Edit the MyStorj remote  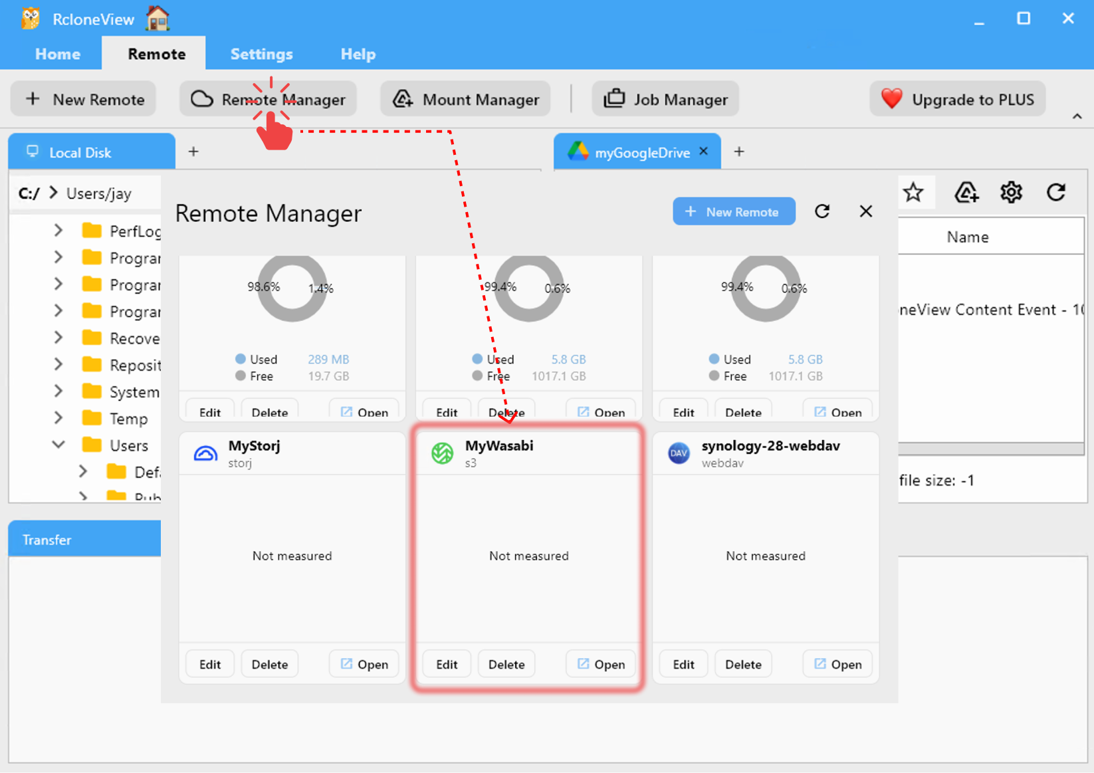(x=209, y=663)
